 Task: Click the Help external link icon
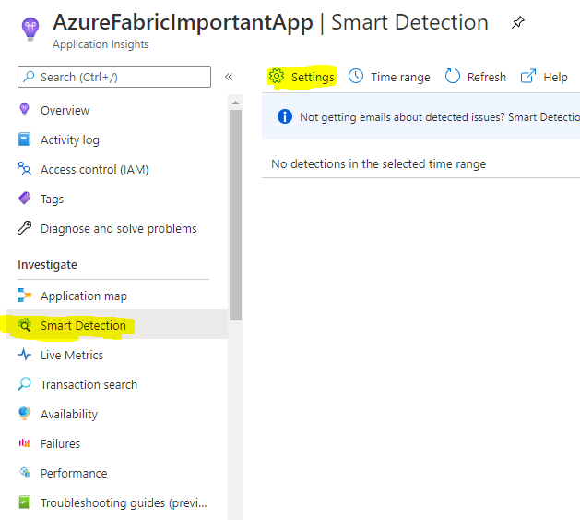tap(528, 77)
